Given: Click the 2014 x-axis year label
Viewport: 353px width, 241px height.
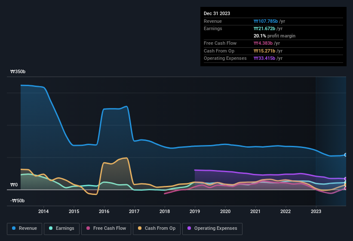Looking at the screenshot, I should [x=43, y=211].
